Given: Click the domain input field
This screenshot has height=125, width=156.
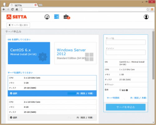Looking at the screenshot, I should click(126, 52).
